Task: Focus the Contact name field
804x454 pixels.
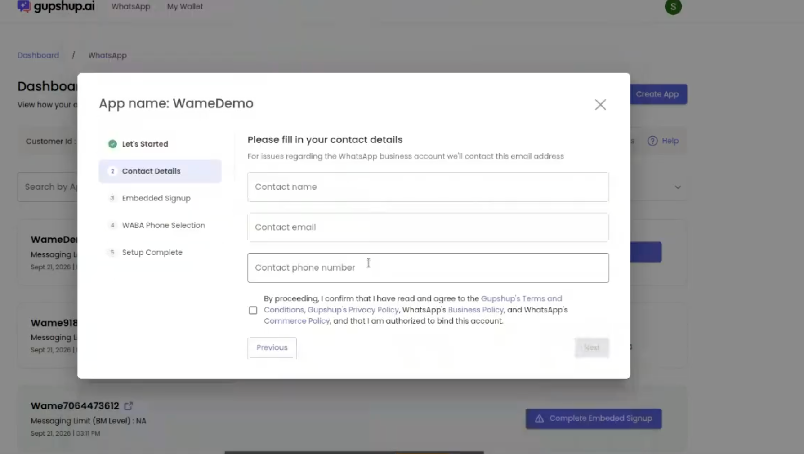Action: [428, 187]
